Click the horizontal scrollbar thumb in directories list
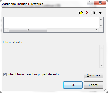Image resolution: width=108 pixels, height=93 pixels. pyautogui.click(x=28, y=30)
